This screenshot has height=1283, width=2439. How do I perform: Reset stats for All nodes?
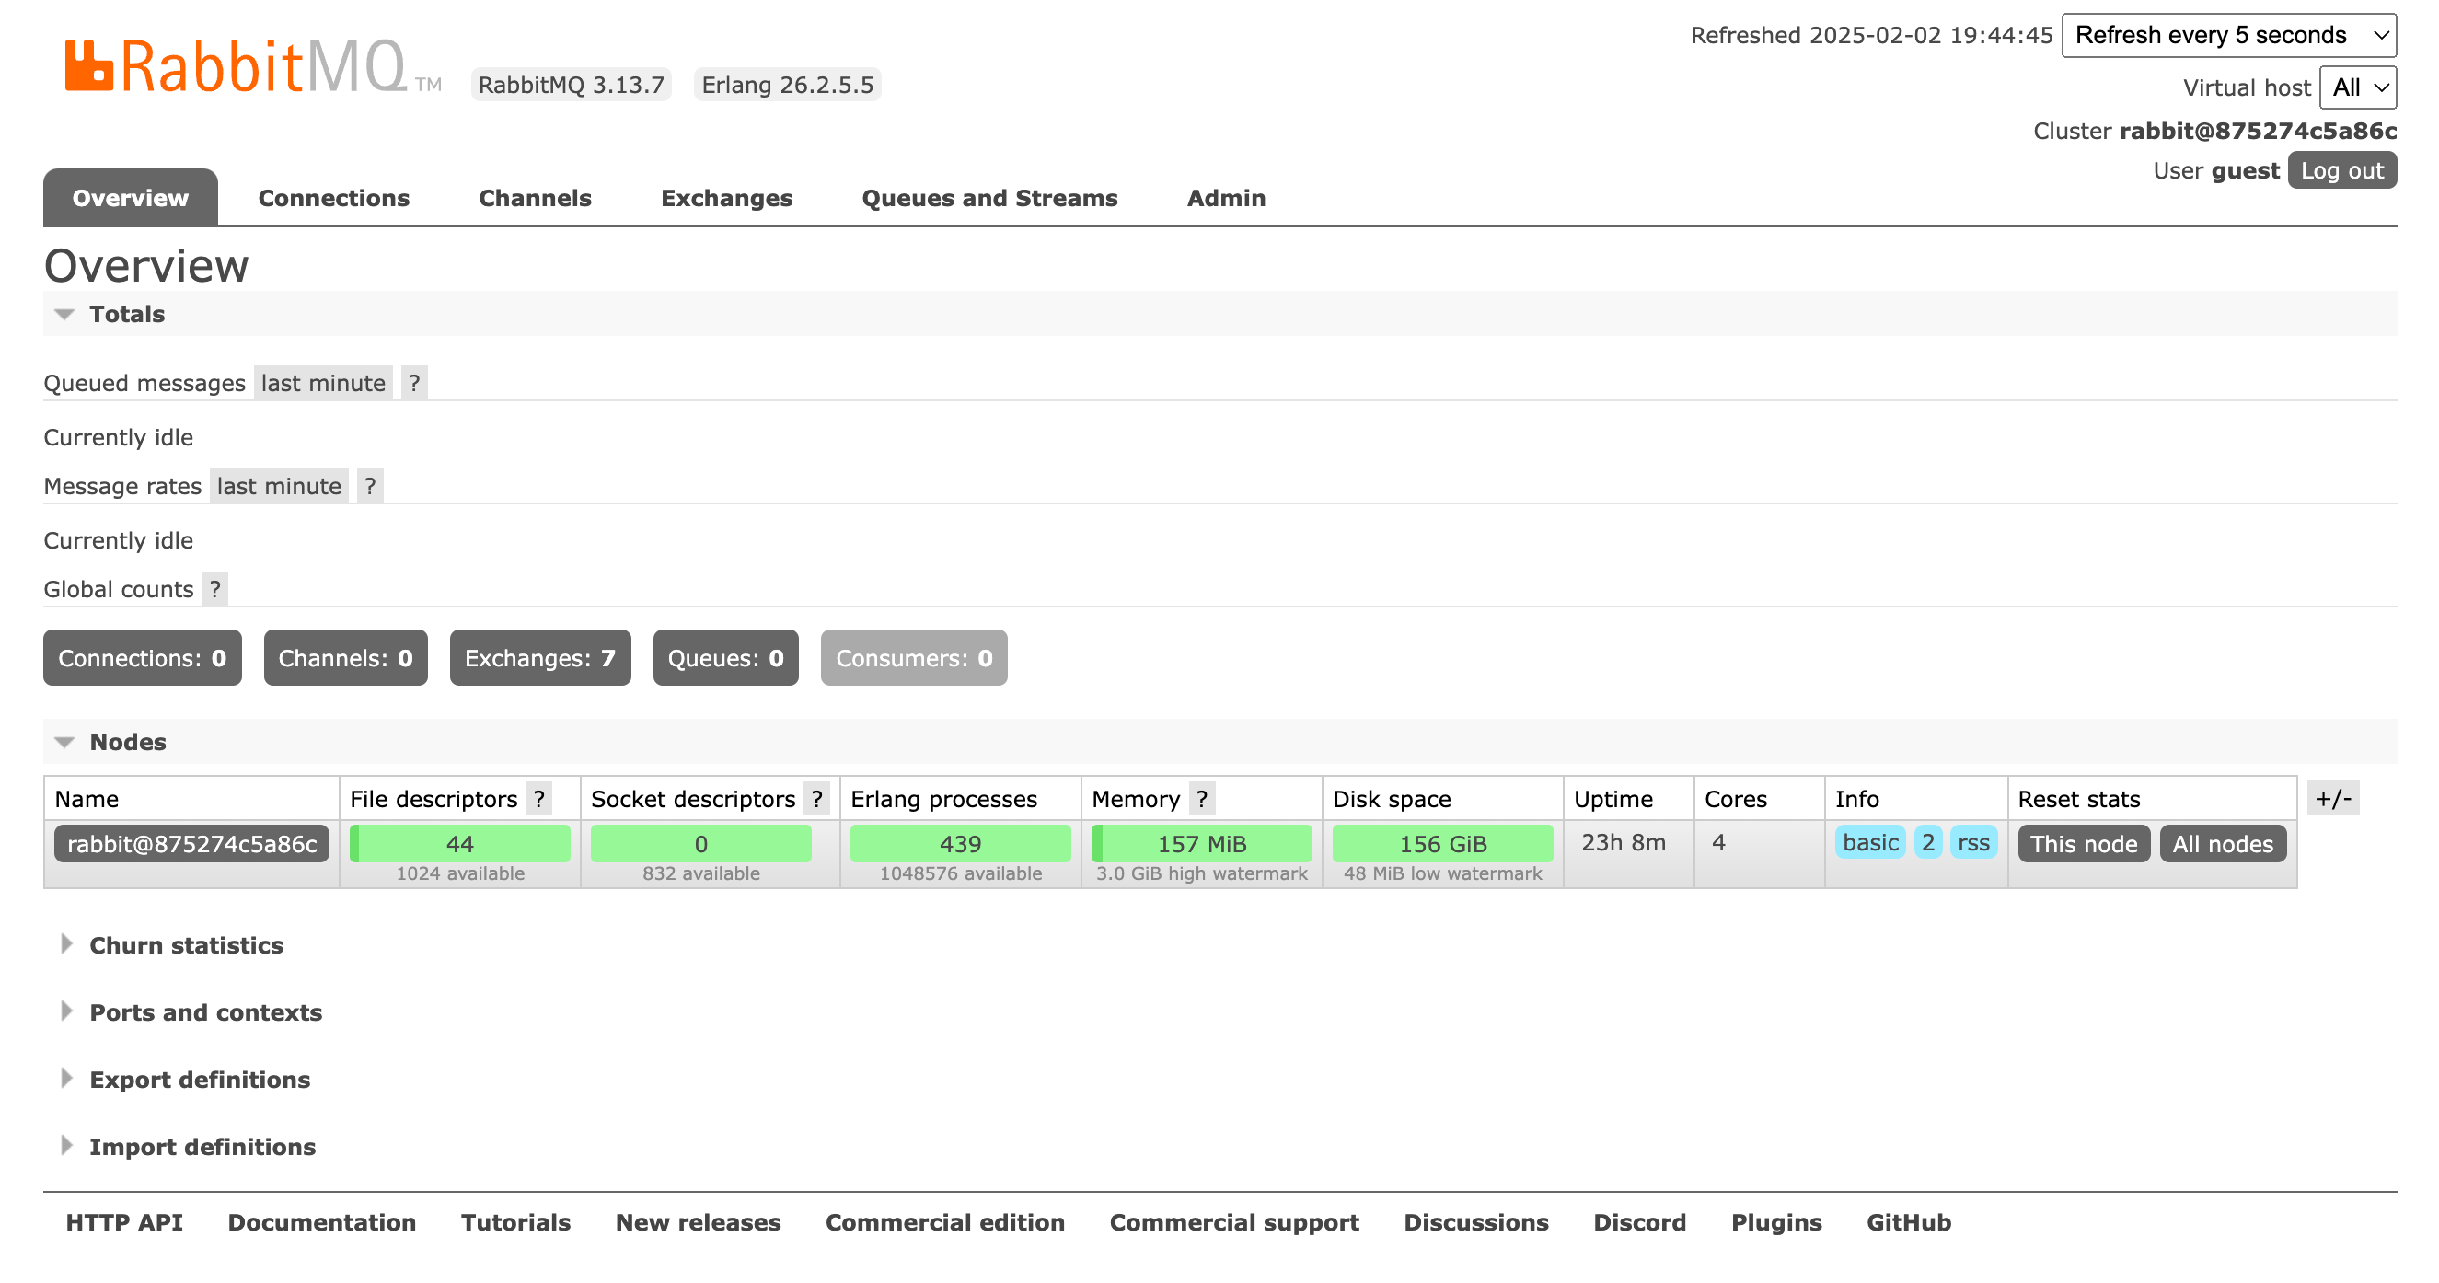click(2222, 845)
